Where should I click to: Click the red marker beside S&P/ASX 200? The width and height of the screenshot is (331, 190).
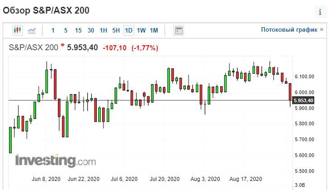tap(63, 45)
